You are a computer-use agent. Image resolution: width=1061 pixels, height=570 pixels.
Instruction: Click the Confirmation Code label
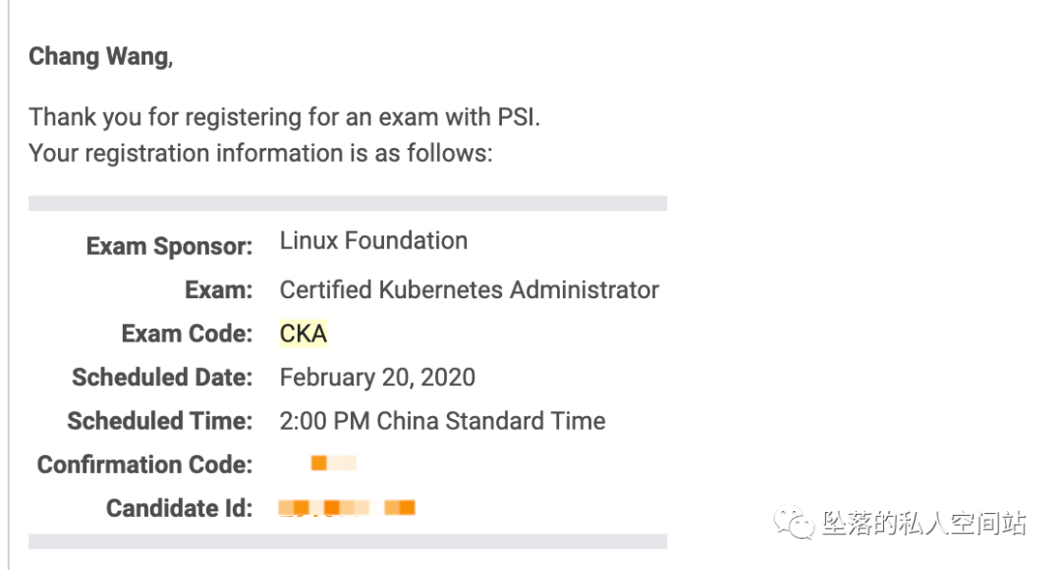(x=144, y=465)
